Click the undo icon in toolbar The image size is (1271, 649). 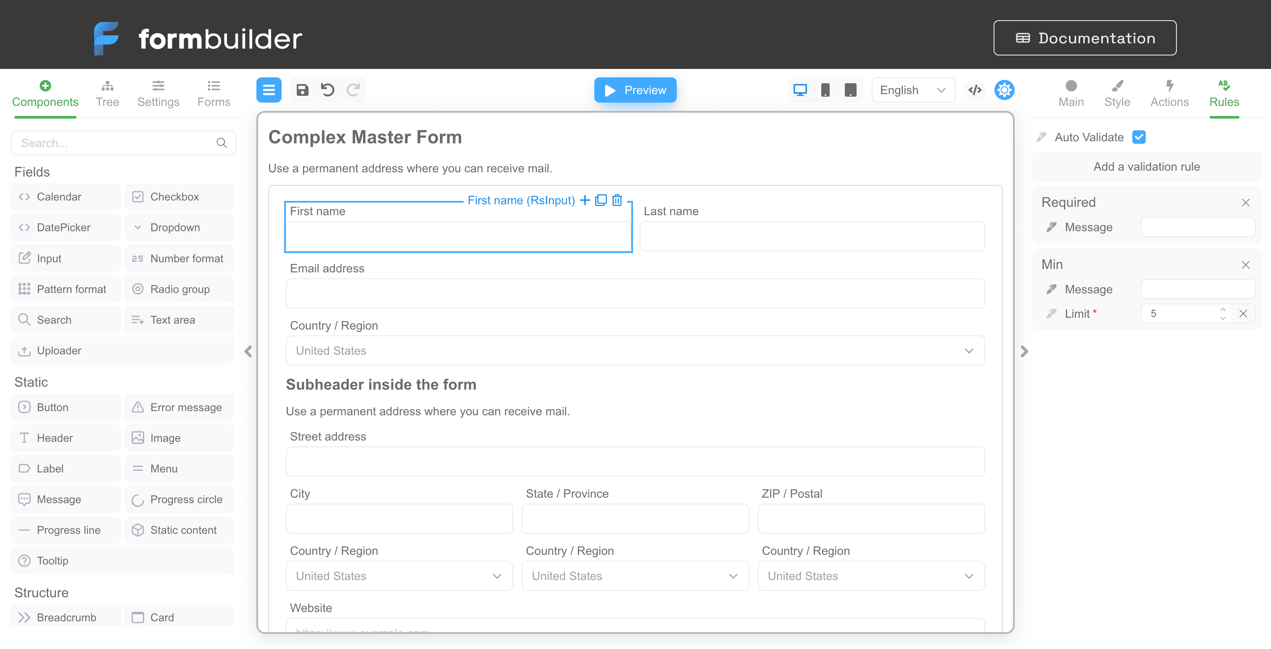(x=327, y=90)
